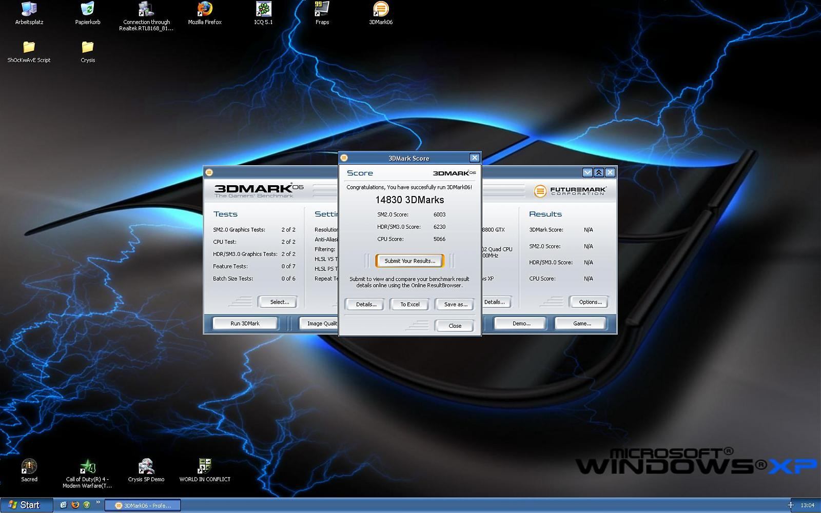The height and width of the screenshot is (513, 821).
Task: Click the 3DMark06 logo in main window
Action: click(x=259, y=190)
